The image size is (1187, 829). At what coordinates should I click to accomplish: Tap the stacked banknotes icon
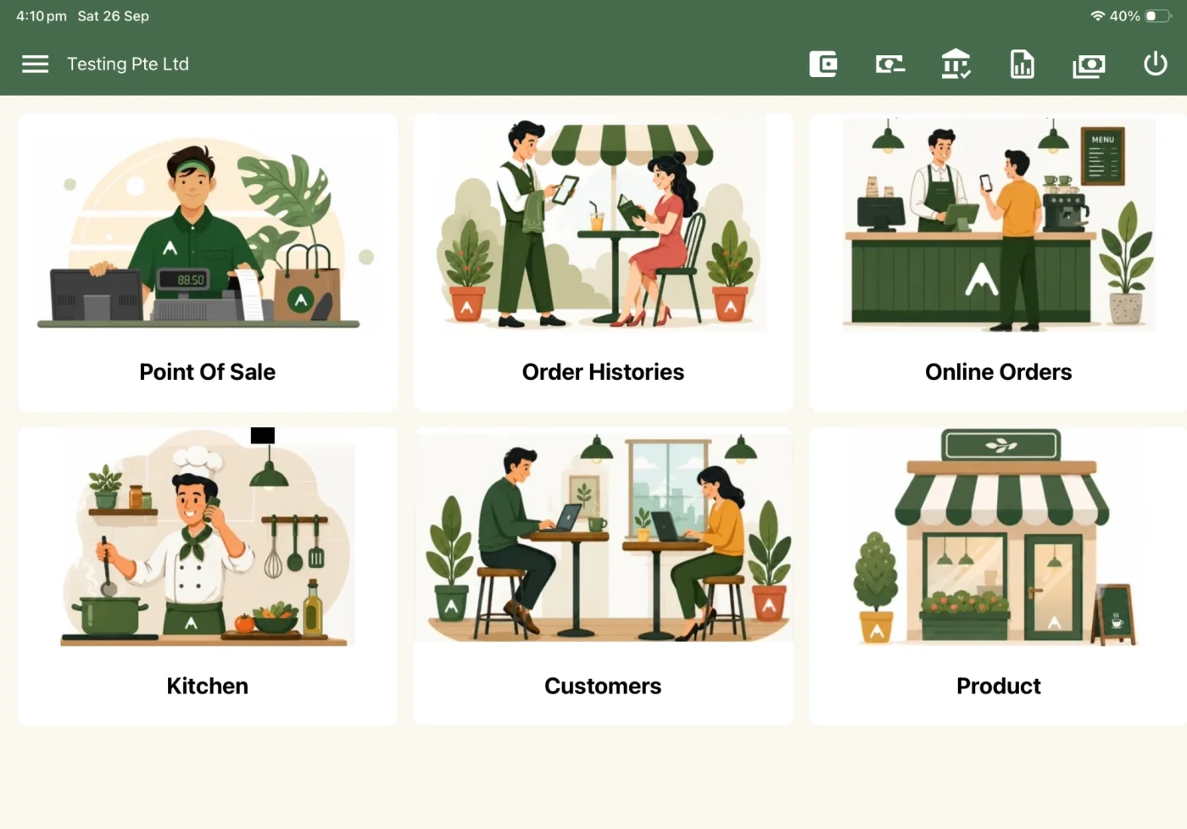(1089, 65)
